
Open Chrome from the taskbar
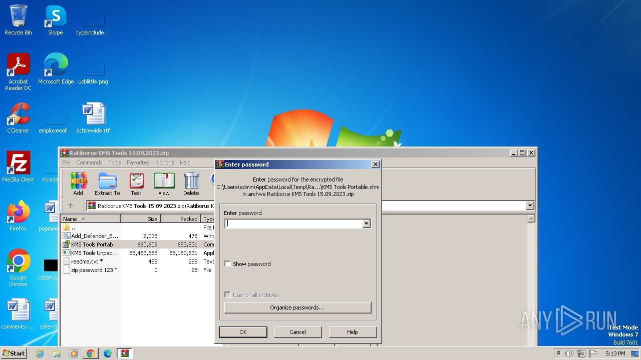tap(90, 353)
